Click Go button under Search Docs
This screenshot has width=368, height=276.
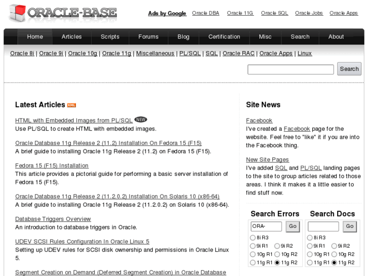[x=350, y=226]
